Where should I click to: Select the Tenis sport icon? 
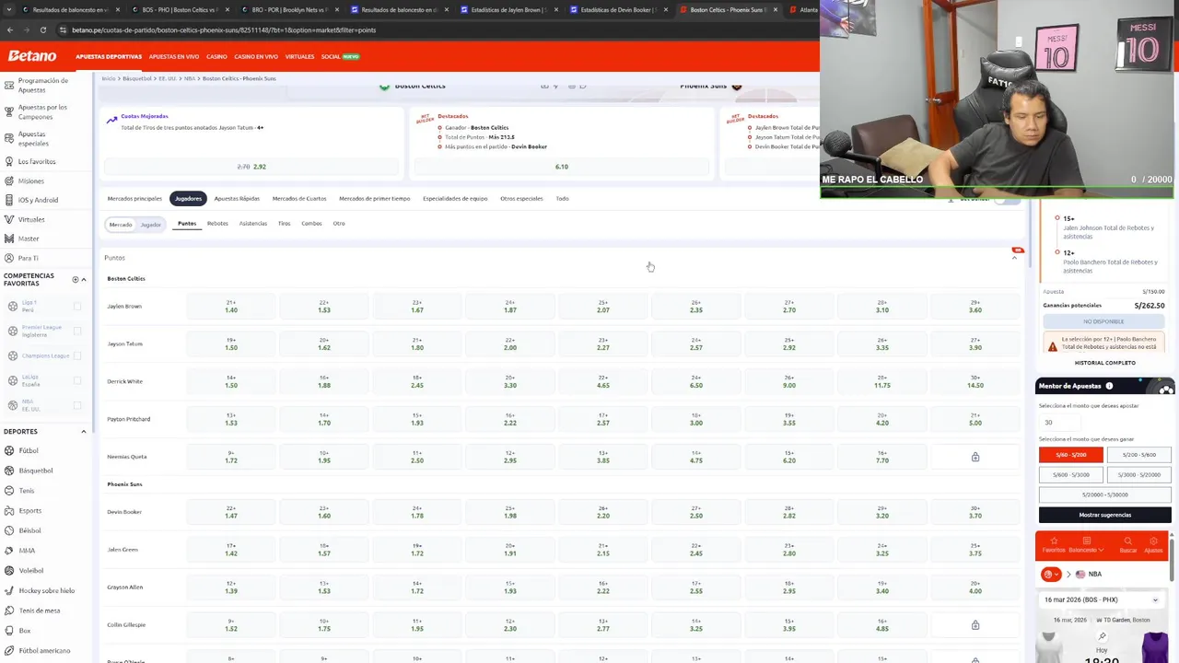(8, 491)
